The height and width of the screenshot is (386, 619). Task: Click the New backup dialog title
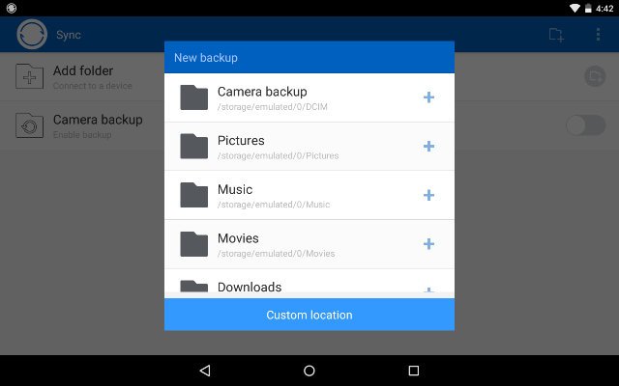coord(206,58)
